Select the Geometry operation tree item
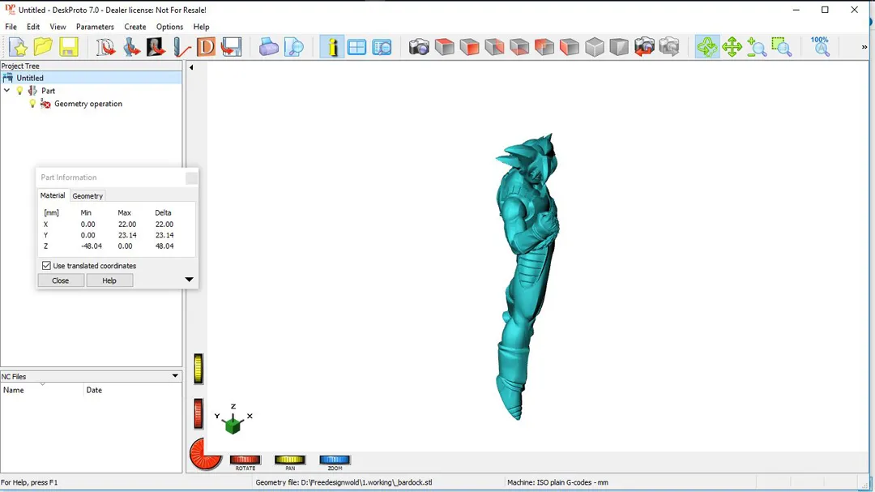The width and height of the screenshot is (875, 492). (88, 103)
